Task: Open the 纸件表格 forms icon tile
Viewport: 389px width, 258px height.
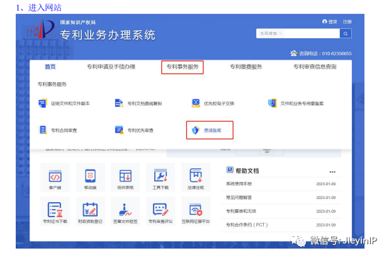Action: click(x=125, y=178)
